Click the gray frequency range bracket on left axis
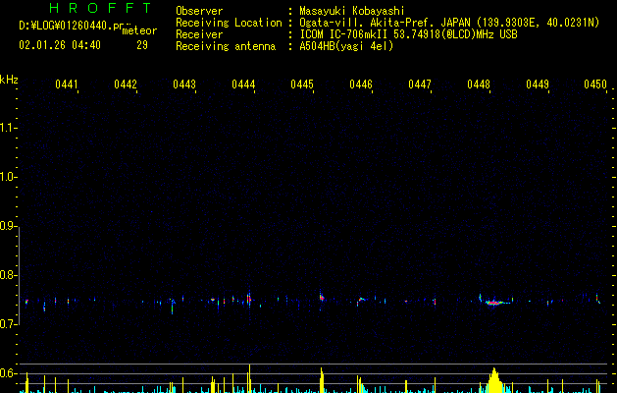This screenshot has width=617, height=393. [x=19, y=275]
